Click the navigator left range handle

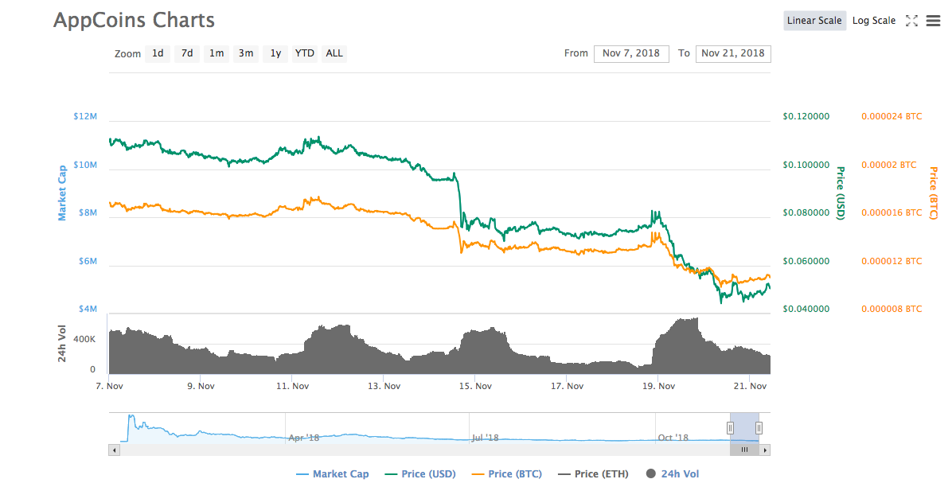pyautogui.click(x=731, y=428)
